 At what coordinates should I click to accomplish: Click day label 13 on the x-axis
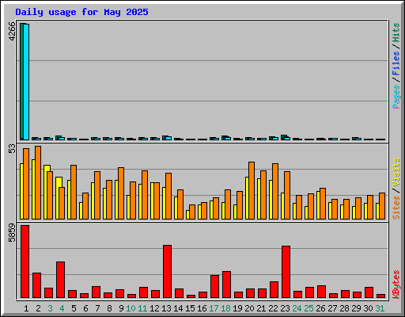coord(166,308)
